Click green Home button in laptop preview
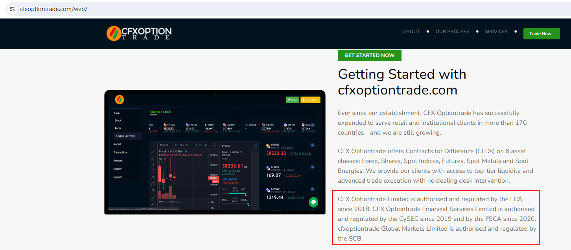The height and width of the screenshot is (250, 571). click(293, 100)
